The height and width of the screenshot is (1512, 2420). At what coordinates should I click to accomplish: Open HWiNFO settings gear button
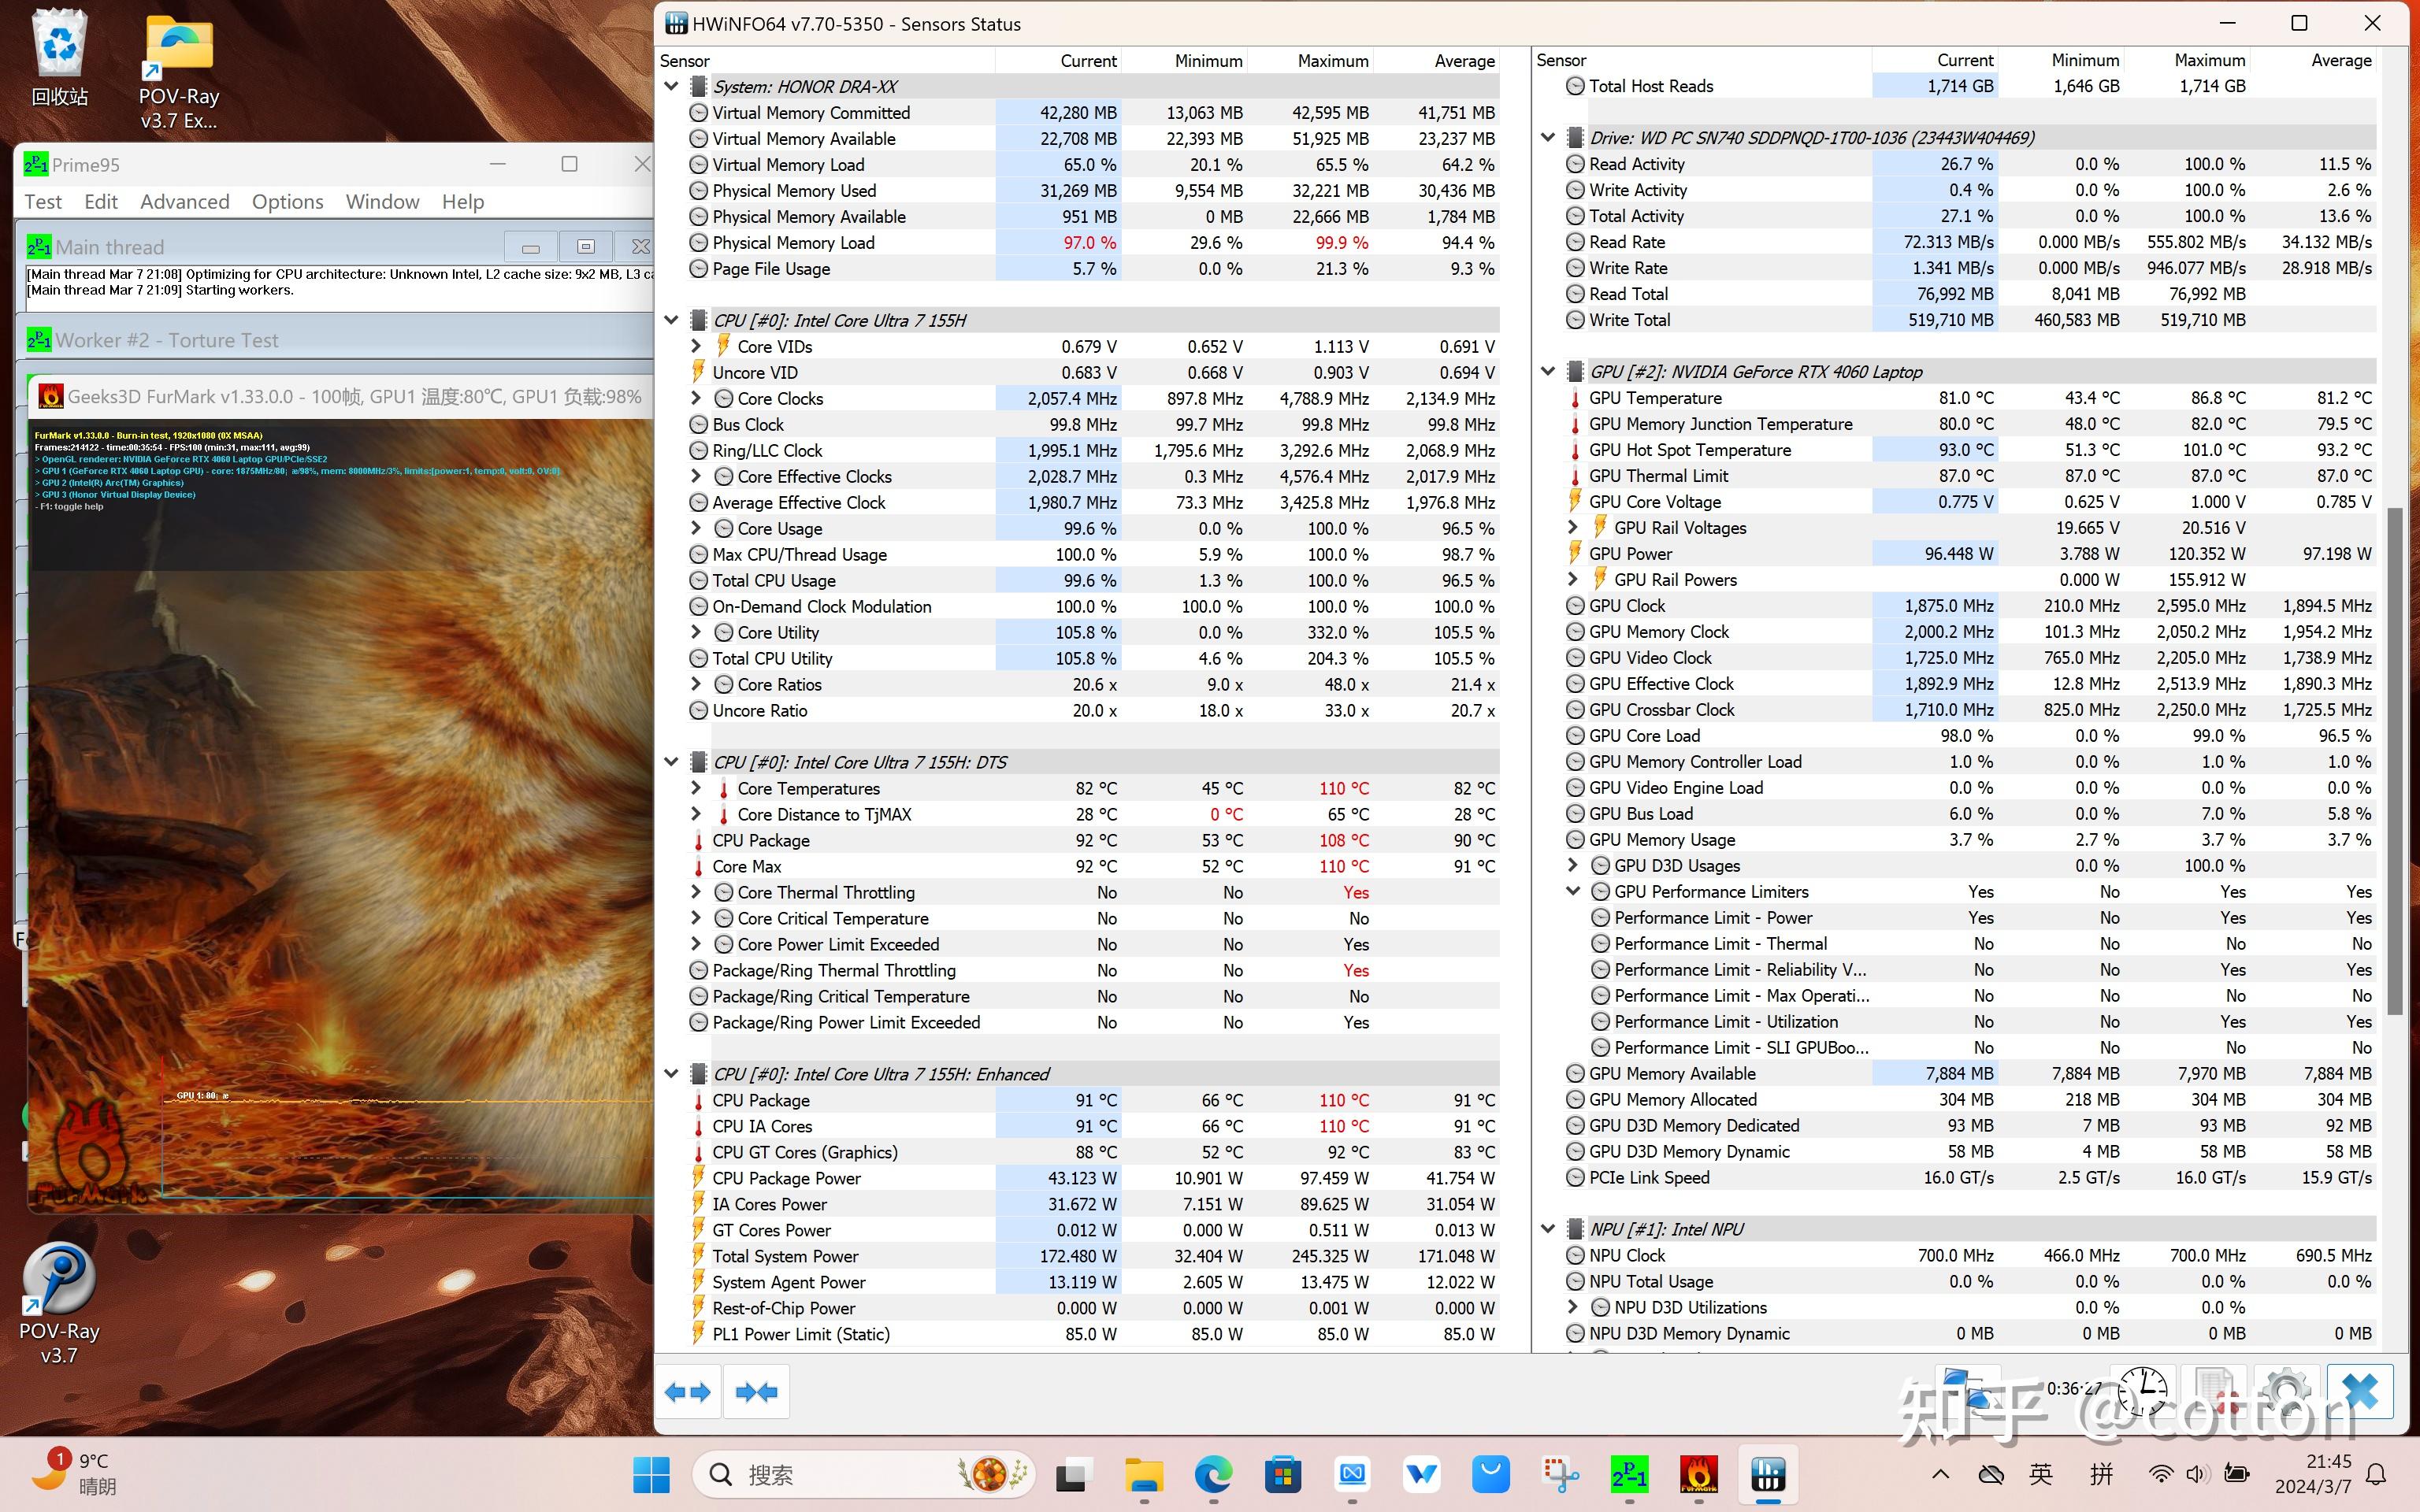pos(2285,1391)
